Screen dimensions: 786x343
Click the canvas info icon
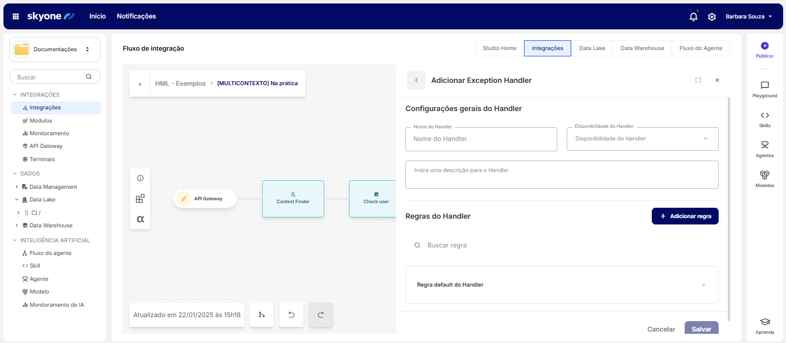[140, 178]
